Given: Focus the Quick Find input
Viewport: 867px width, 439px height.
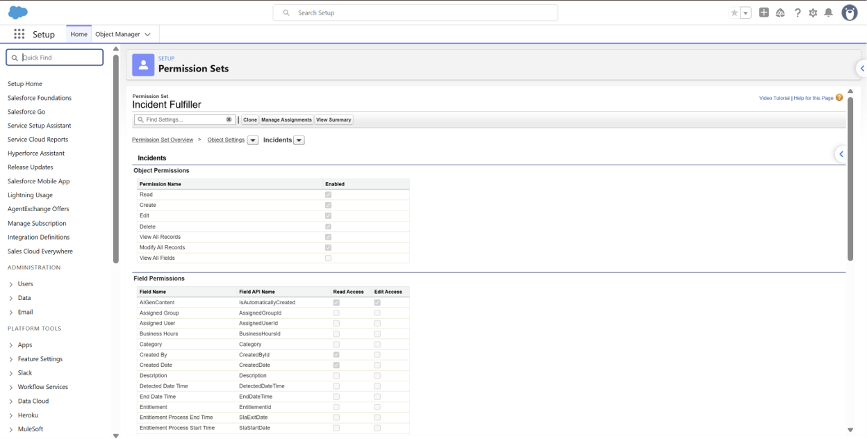Looking at the screenshot, I should point(55,58).
